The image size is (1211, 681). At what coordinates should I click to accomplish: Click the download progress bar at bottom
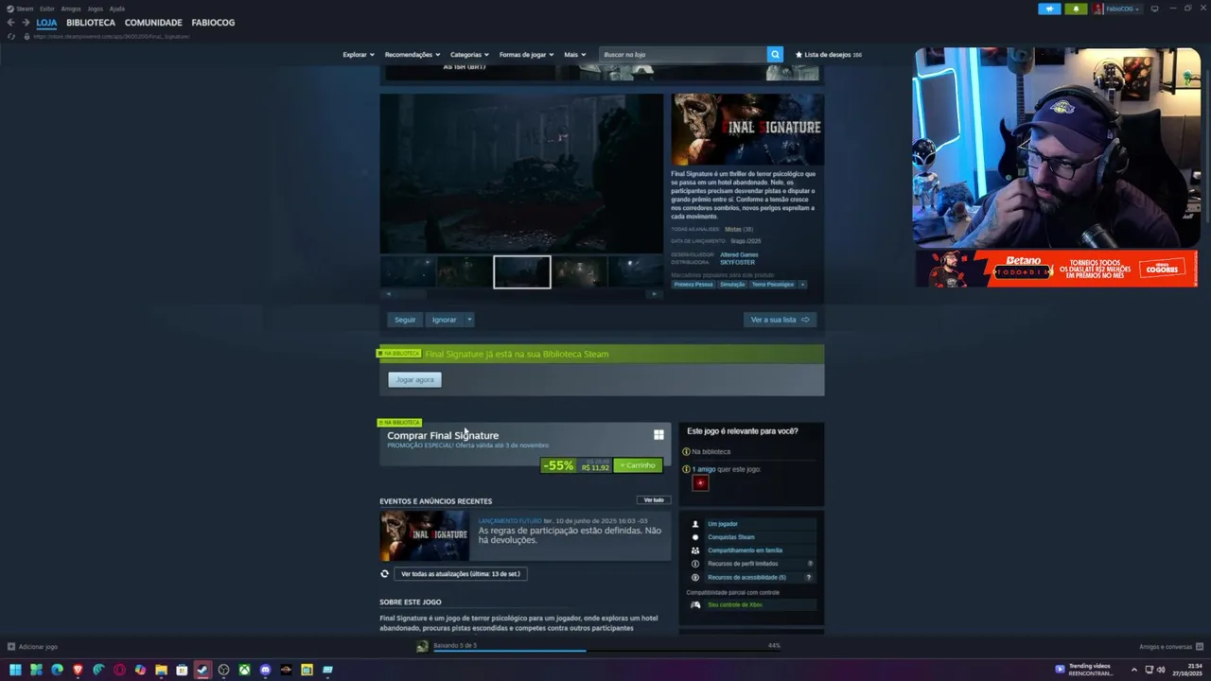[605, 650]
